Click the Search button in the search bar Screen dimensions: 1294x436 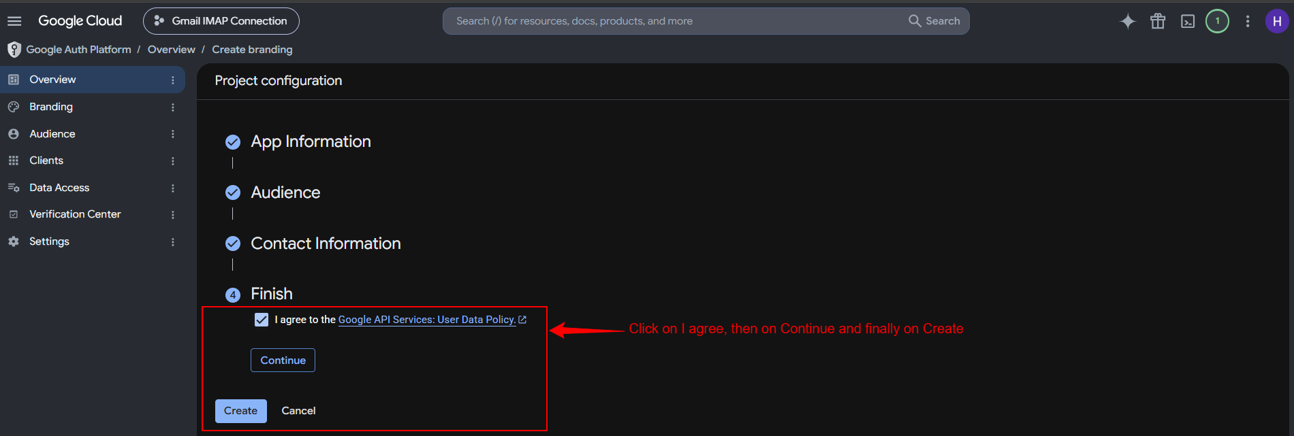934,21
